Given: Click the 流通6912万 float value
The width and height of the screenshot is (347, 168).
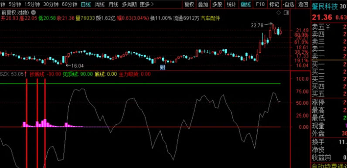Looking at the screenshot, I should pos(186,18).
